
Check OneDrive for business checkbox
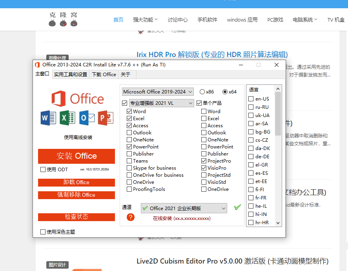[129, 175]
